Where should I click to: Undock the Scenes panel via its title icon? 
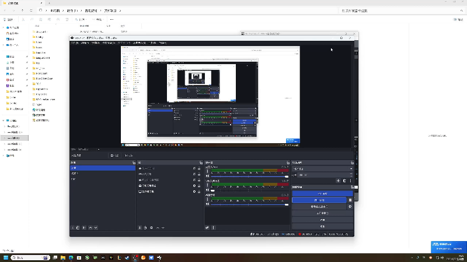pyautogui.click(x=134, y=163)
